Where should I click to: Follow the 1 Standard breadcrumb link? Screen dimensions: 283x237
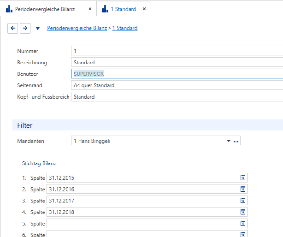coord(125,28)
